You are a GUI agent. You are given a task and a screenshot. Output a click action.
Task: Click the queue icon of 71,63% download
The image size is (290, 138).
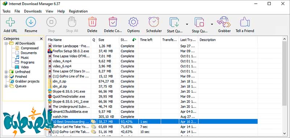94,127
